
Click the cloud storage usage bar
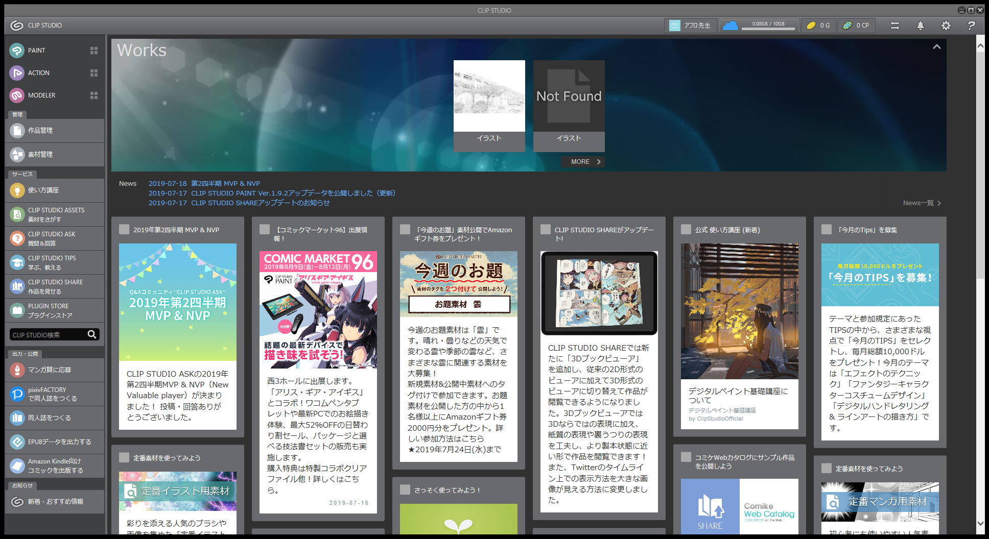click(x=768, y=28)
